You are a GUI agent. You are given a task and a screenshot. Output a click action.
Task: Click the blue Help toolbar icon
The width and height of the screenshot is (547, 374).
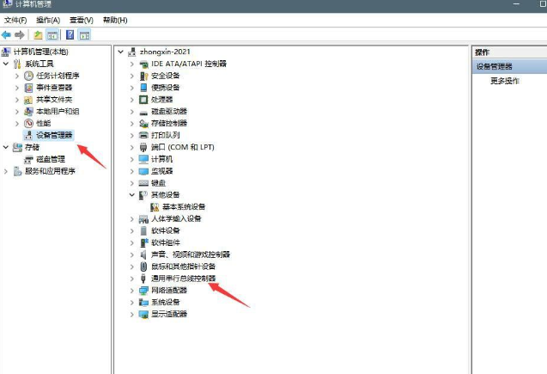(x=70, y=35)
